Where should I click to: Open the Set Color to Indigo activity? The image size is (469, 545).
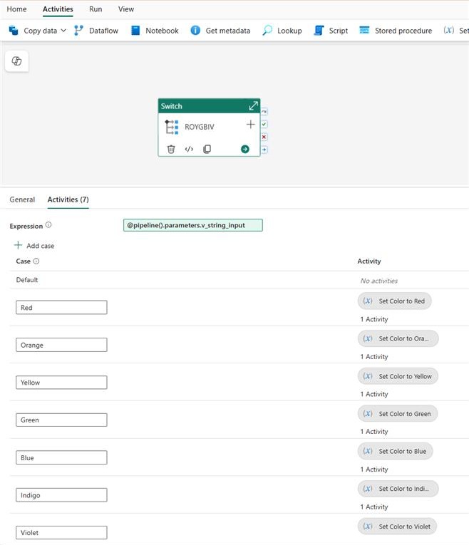coord(398,489)
